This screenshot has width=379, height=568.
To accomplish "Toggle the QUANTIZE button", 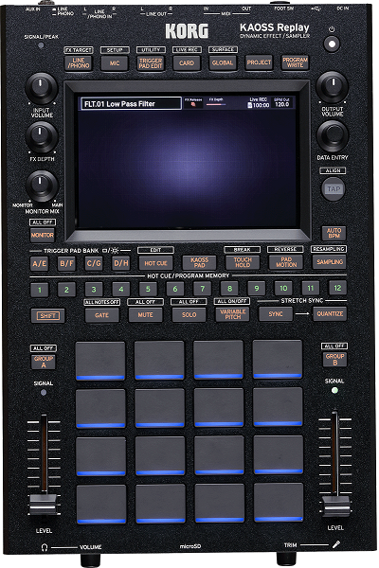I will pyautogui.click(x=330, y=313).
